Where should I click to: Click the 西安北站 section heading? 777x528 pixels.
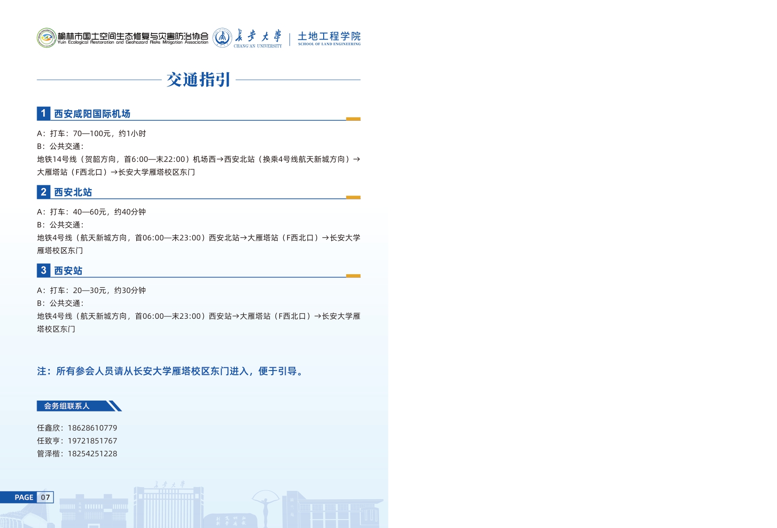pos(73,192)
